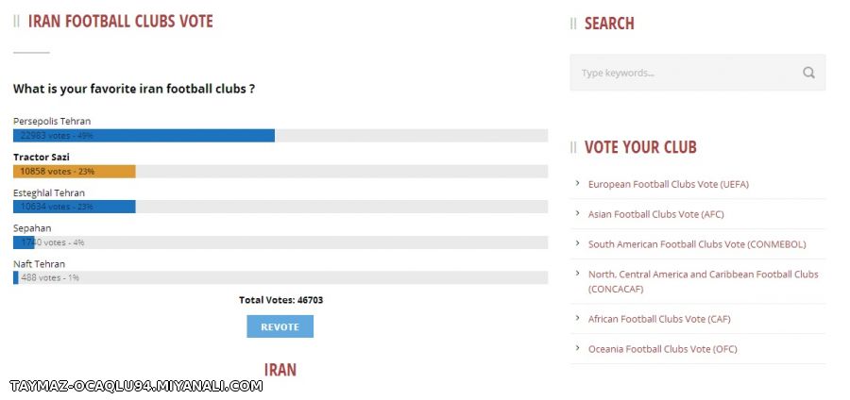Open North, Central America and Caribbean clubs link

[703, 281]
